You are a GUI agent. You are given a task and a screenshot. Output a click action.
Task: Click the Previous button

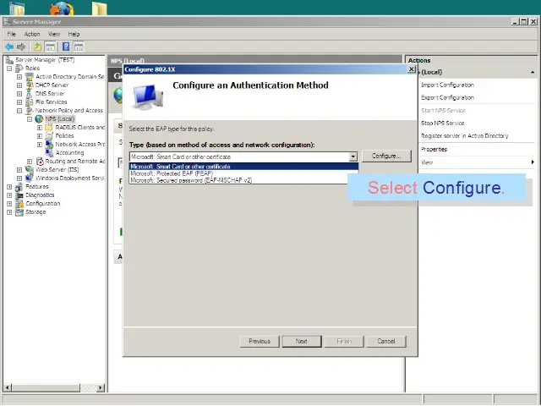click(260, 341)
